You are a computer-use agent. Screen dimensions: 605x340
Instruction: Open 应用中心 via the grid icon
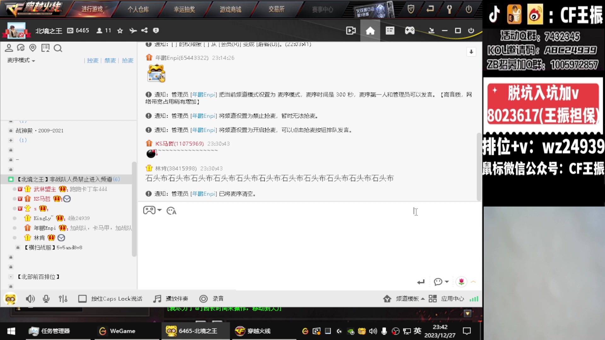[432, 298]
